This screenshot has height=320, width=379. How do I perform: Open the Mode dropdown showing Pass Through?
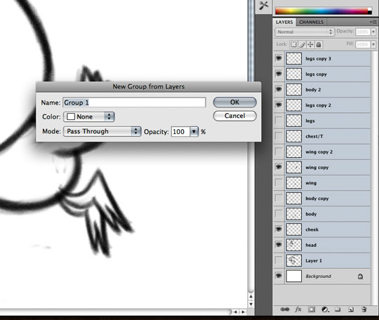(102, 131)
